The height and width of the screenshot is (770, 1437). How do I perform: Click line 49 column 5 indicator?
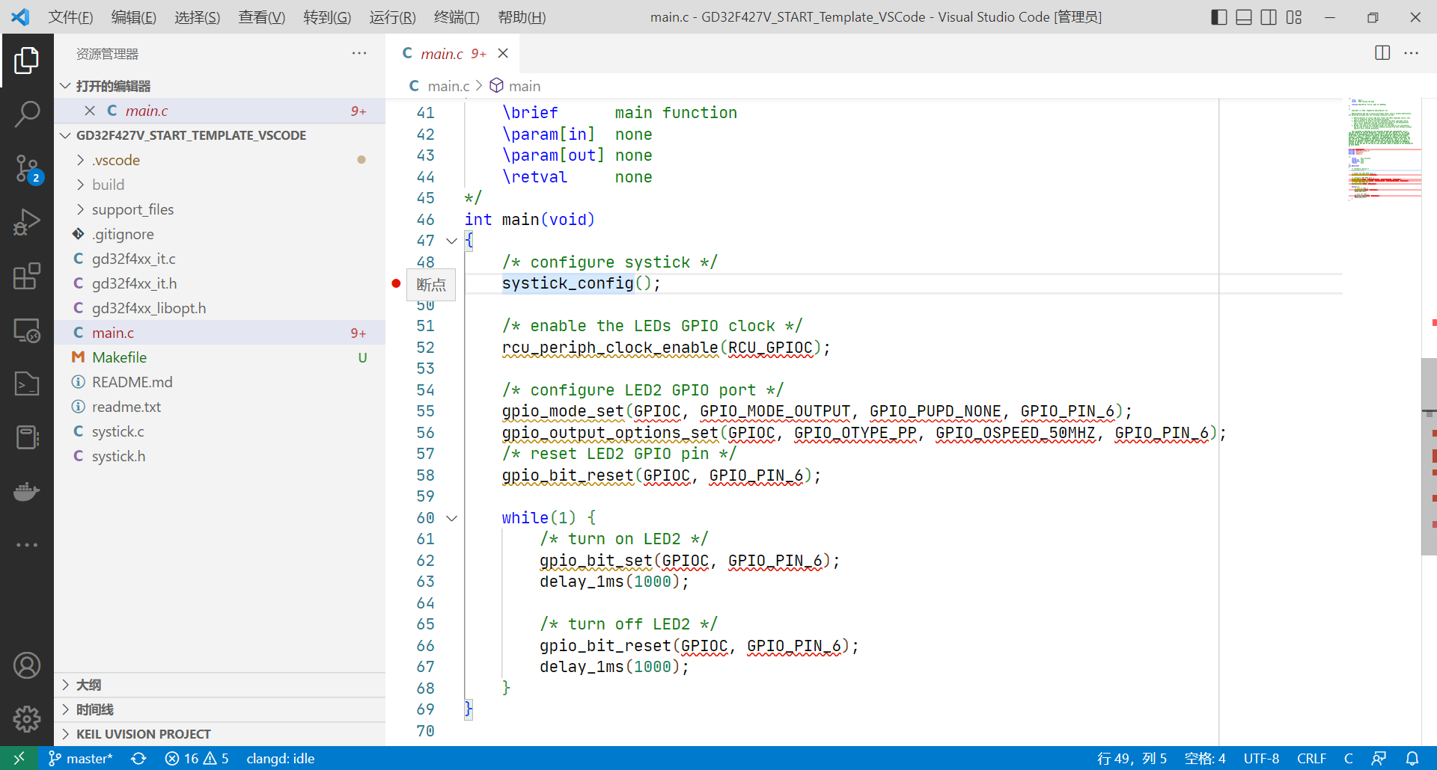tap(1132, 758)
